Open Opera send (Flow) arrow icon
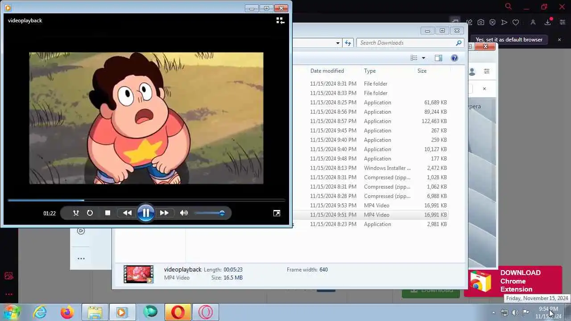Viewport: 571px width, 321px height. pos(504,22)
